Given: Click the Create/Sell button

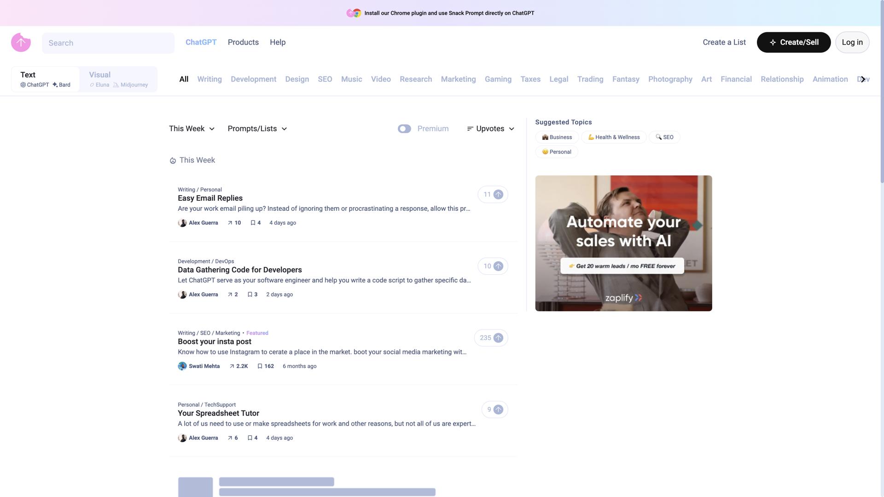Looking at the screenshot, I should click(x=793, y=42).
